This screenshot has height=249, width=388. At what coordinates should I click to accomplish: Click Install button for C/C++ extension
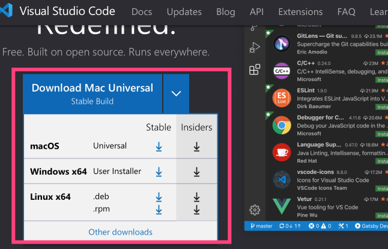coord(382,80)
